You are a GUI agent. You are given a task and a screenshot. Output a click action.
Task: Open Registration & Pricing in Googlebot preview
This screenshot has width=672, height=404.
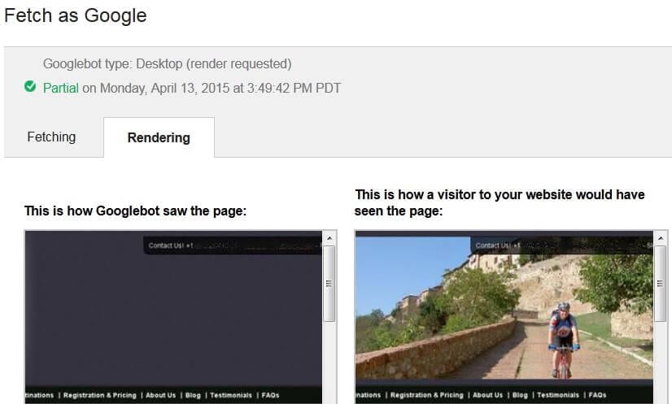click(100, 395)
